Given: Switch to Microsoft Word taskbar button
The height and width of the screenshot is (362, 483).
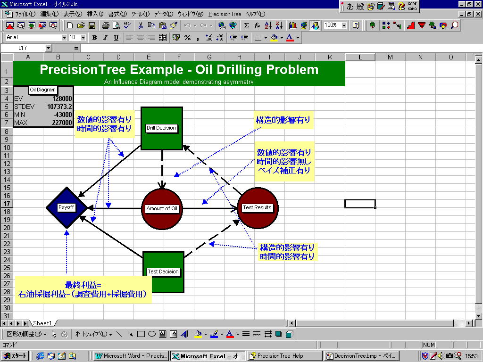Looking at the screenshot, I should tap(131, 356).
